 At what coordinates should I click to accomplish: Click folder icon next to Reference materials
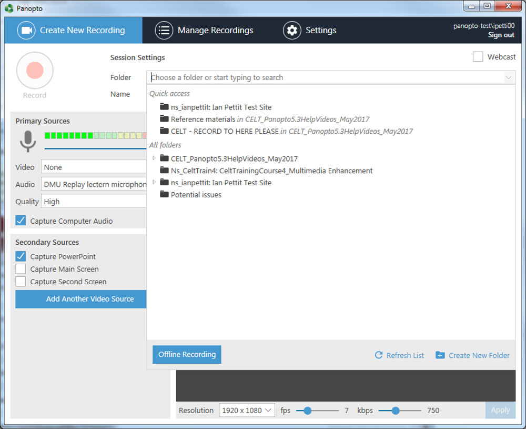point(164,119)
